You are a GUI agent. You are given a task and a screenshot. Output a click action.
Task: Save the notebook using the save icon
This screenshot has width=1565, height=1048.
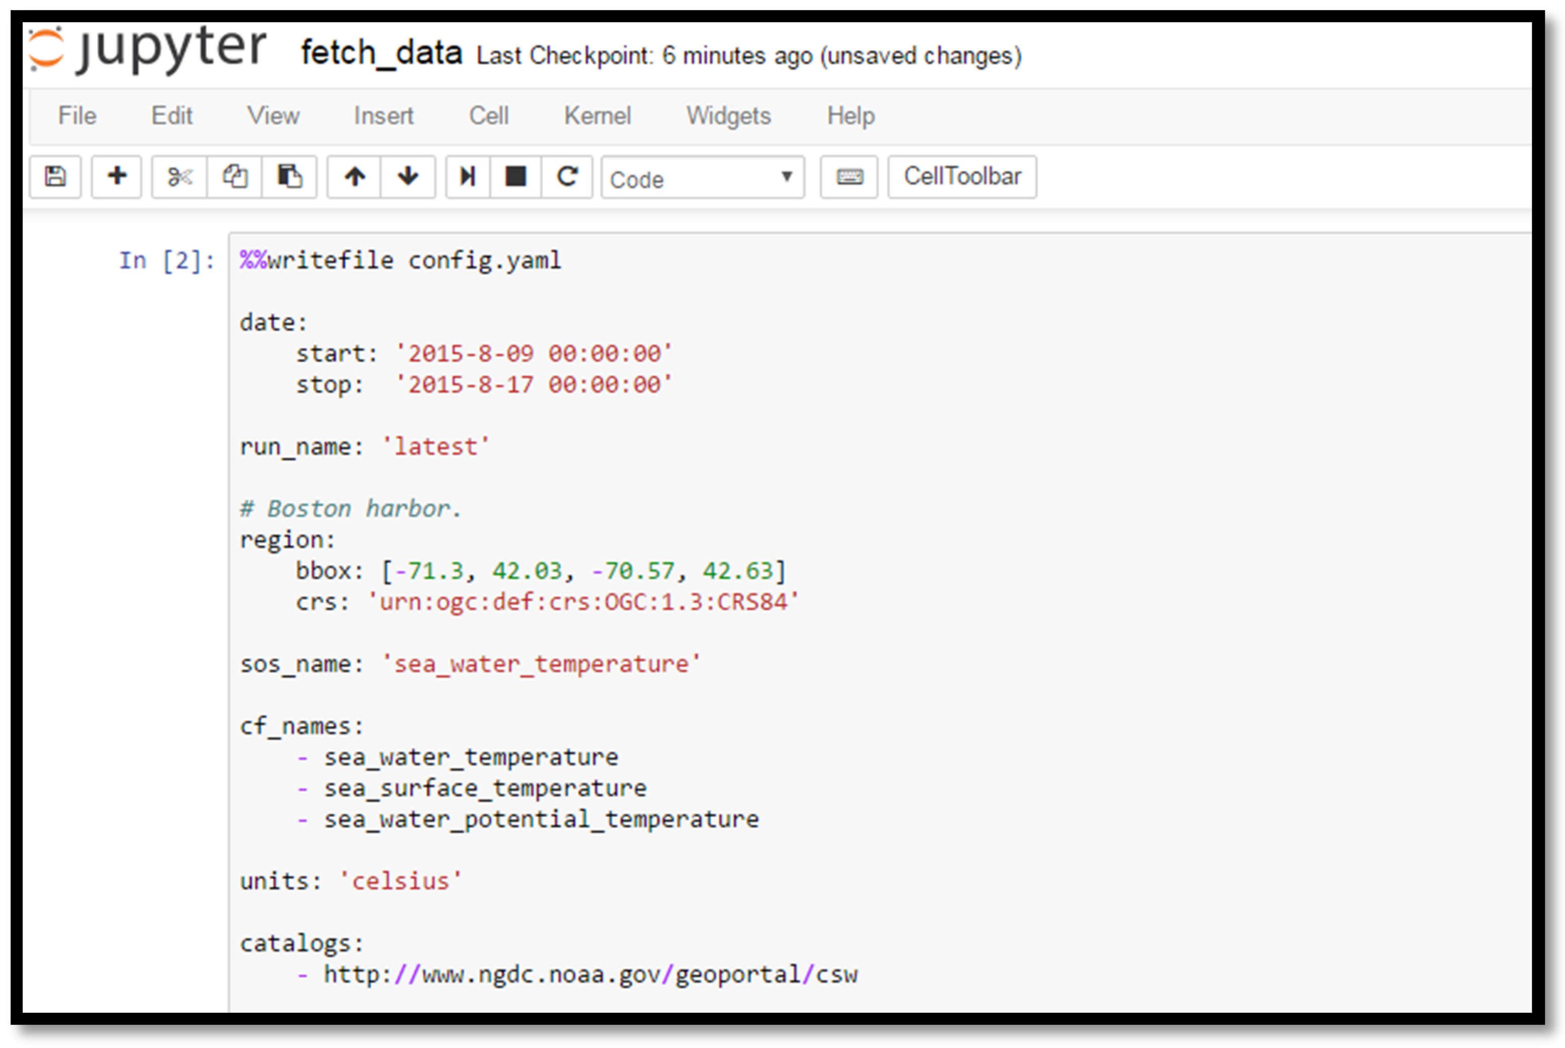(55, 176)
